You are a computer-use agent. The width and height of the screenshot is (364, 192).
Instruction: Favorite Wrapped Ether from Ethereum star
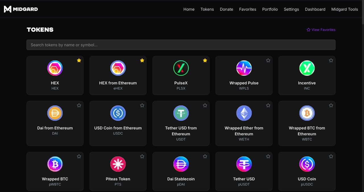[x=268, y=105]
